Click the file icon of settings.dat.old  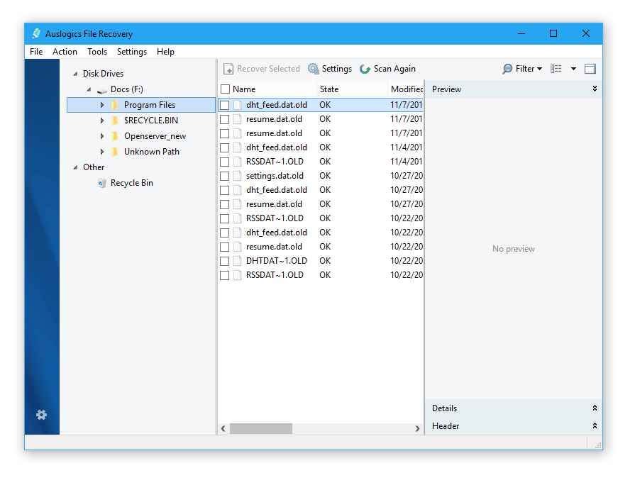point(238,176)
